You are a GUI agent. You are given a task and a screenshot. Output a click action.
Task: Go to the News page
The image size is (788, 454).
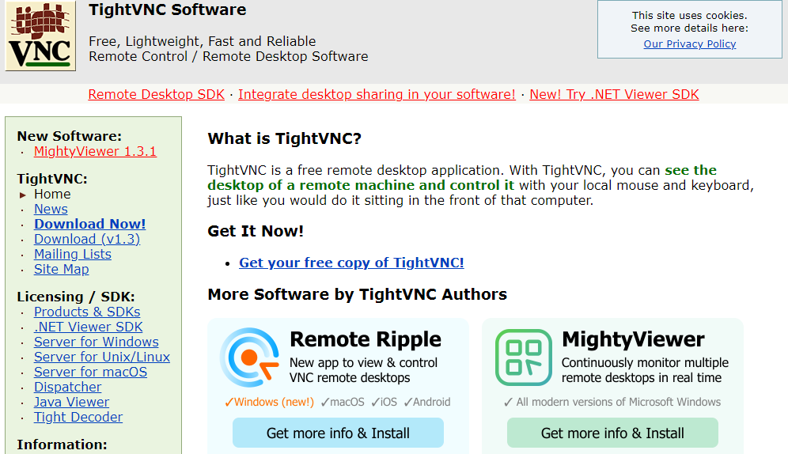(x=51, y=209)
